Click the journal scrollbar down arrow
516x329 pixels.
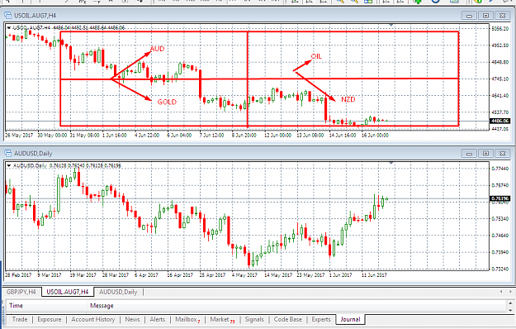(x=510, y=310)
